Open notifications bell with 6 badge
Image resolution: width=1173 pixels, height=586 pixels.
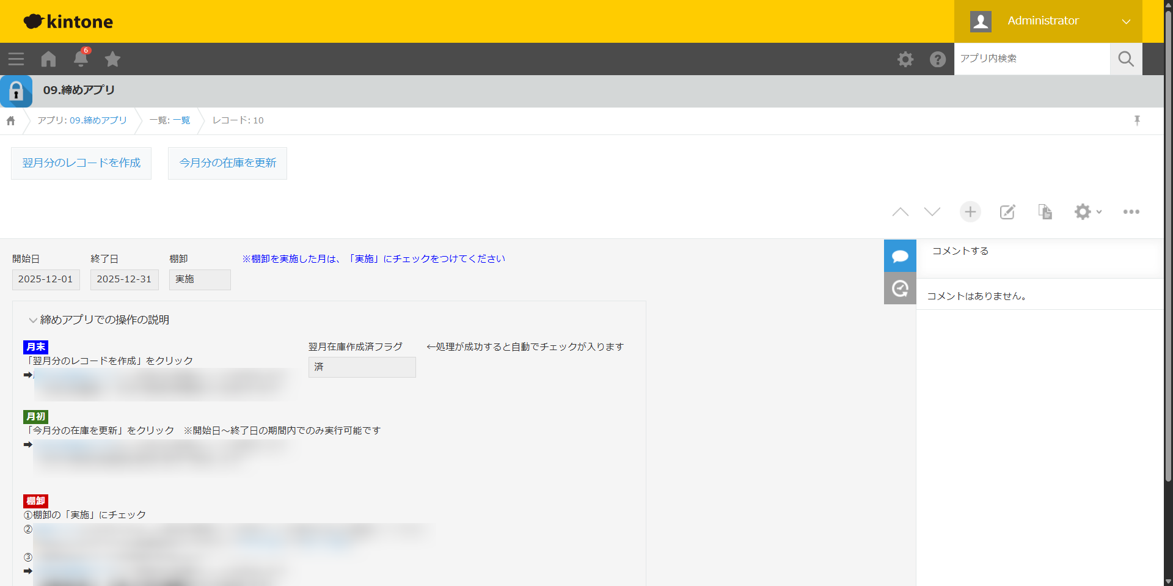pyautogui.click(x=81, y=59)
